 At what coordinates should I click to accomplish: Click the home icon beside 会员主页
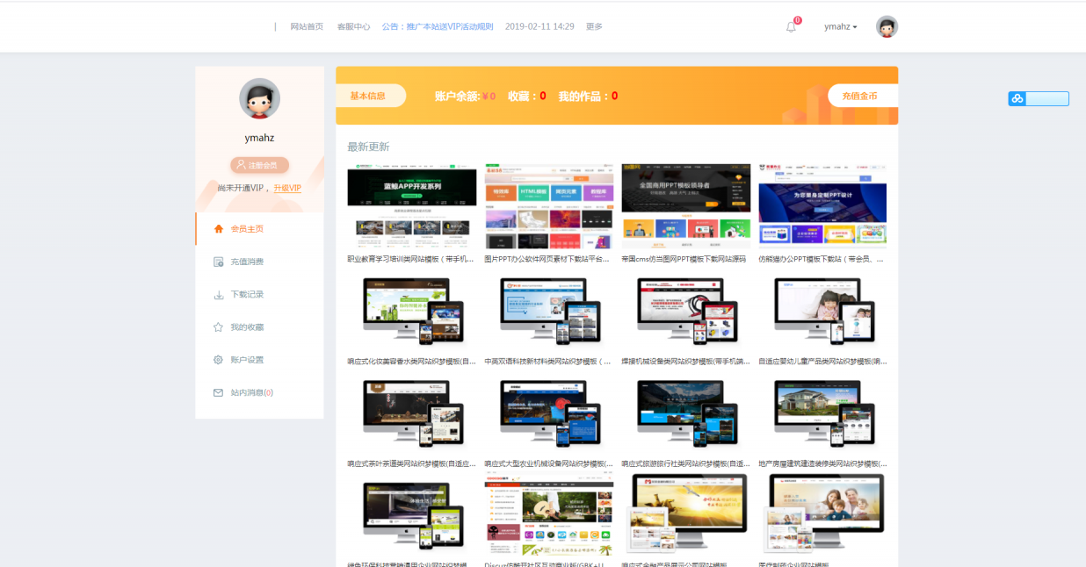coord(218,229)
